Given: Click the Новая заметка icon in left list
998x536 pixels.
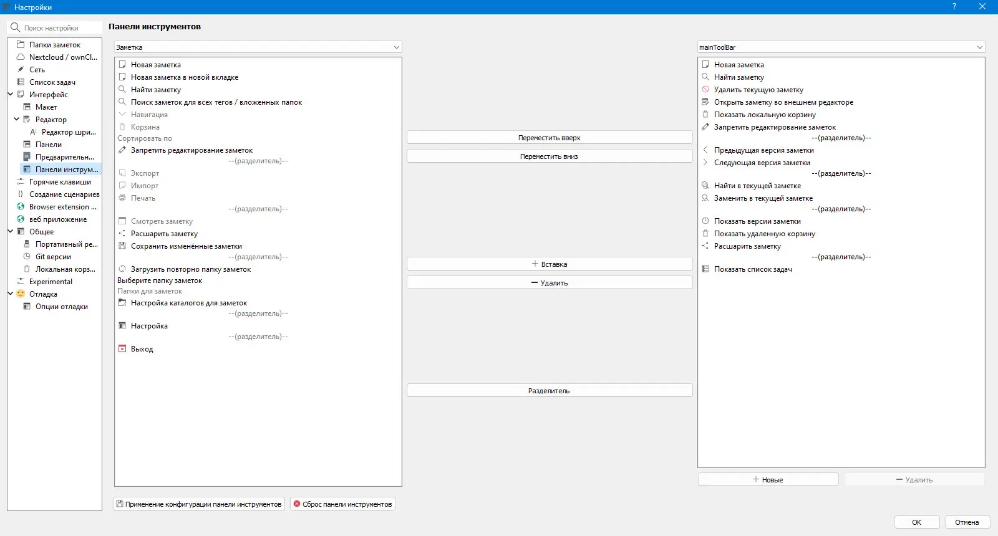Looking at the screenshot, I should coord(122,65).
